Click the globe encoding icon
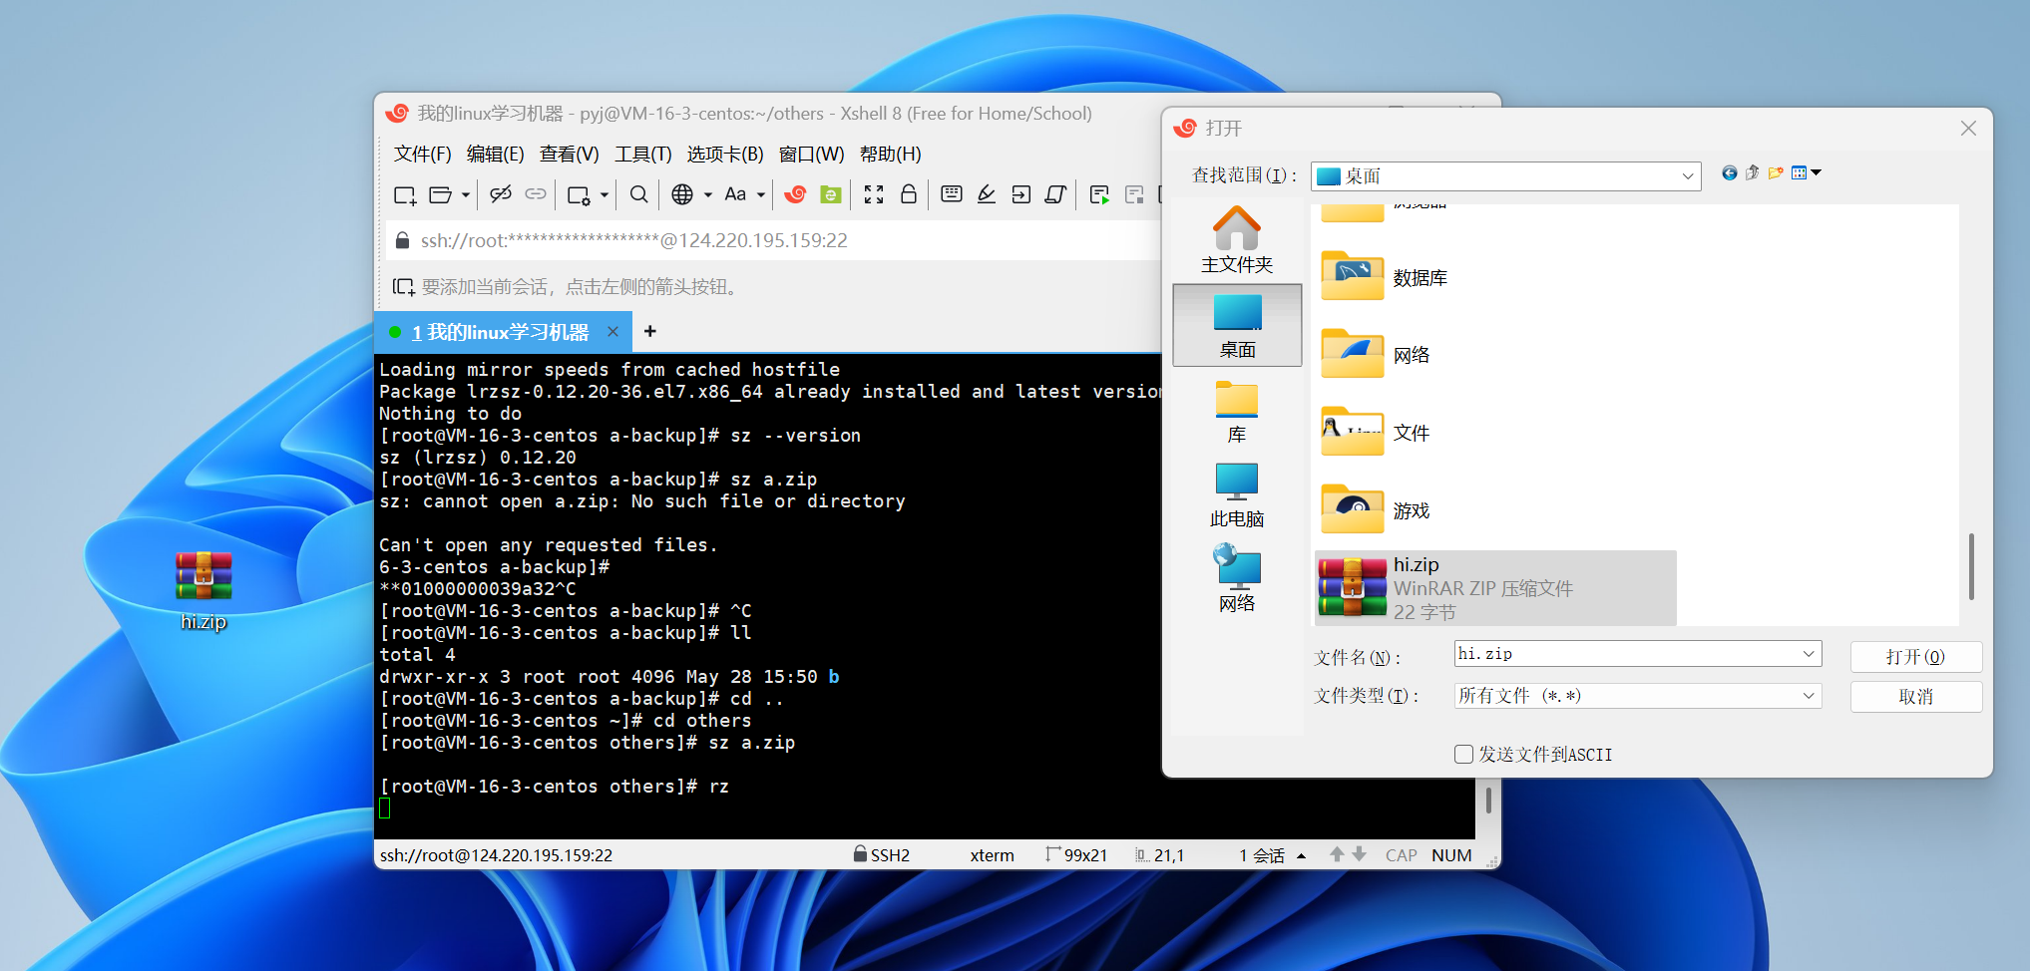Screen dimensions: 2030x971 (x=682, y=194)
